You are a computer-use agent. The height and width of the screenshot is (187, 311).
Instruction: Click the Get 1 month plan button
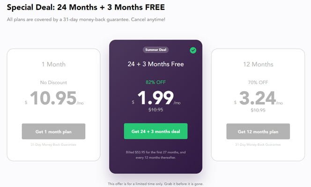click(x=53, y=131)
